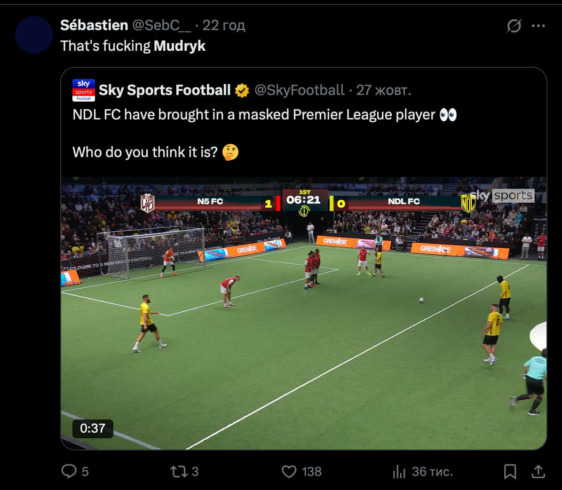Click the 0:37 video duration badge

[x=93, y=428]
